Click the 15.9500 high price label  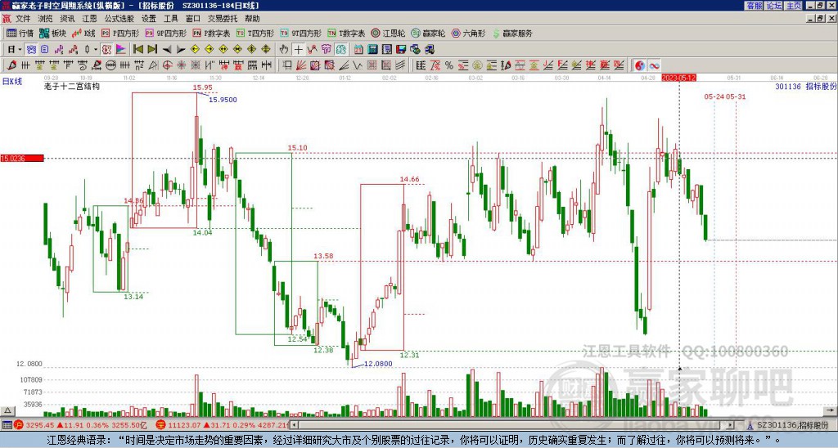pos(223,100)
